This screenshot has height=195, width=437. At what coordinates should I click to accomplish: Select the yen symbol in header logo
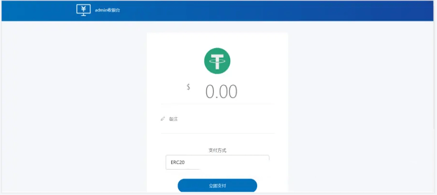pyautogui.click(x=83, y=9)
